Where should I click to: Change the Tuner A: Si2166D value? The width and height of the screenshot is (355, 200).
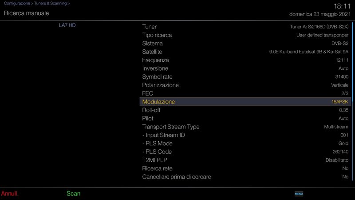point(319,27)
